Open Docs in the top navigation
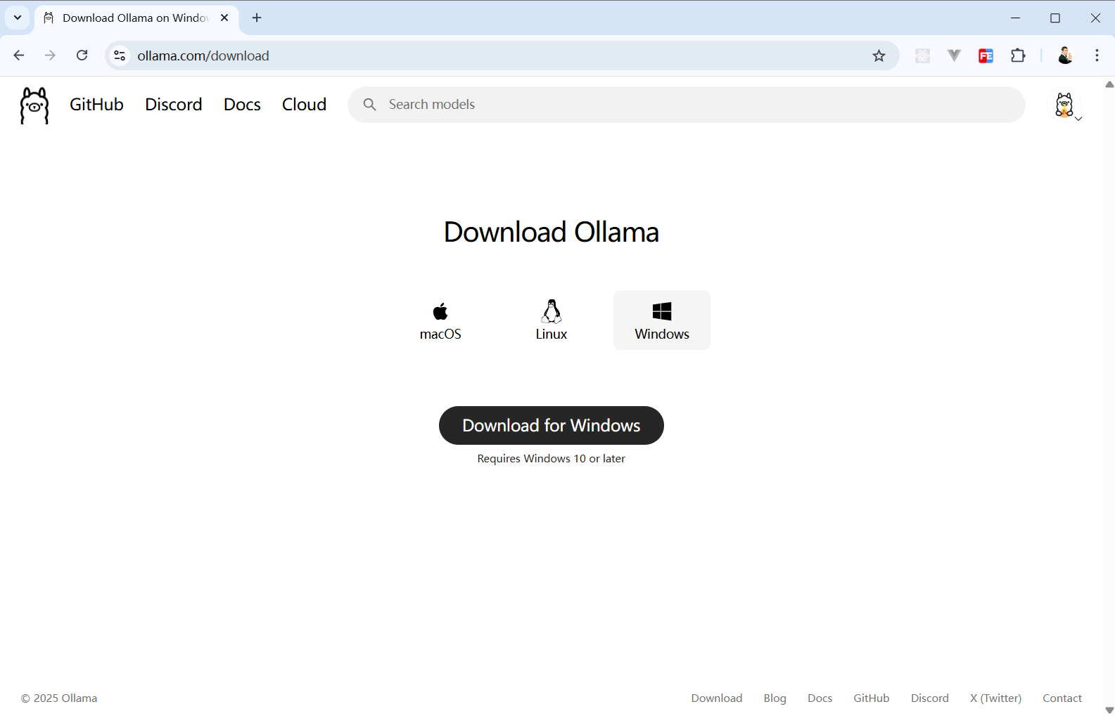The image size is (1115, 716). pyautogui.click(x=242, y=105)
